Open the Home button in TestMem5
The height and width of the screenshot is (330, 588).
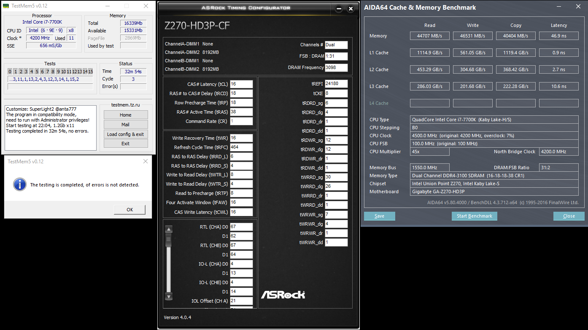pos(126,115)
